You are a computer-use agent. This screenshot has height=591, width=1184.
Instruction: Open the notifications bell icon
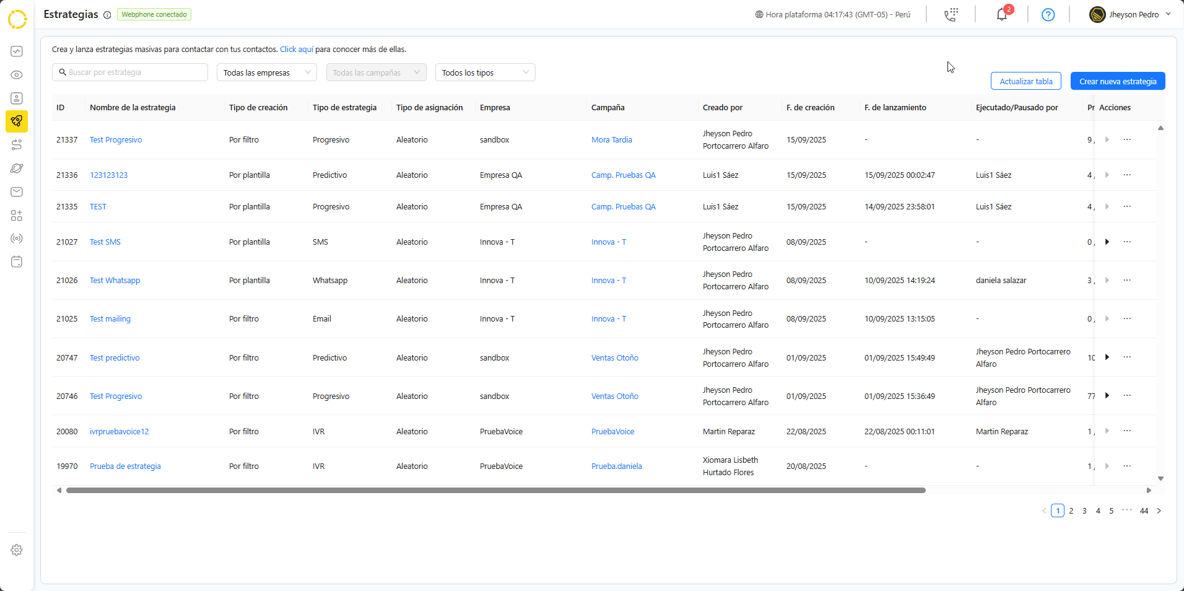pyautogui.click(x=1001, y=15)
